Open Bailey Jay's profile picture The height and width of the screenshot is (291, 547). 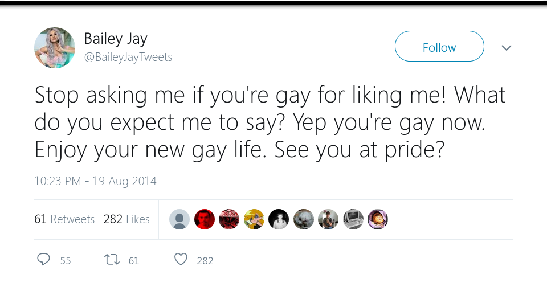(x=55, y=48)
